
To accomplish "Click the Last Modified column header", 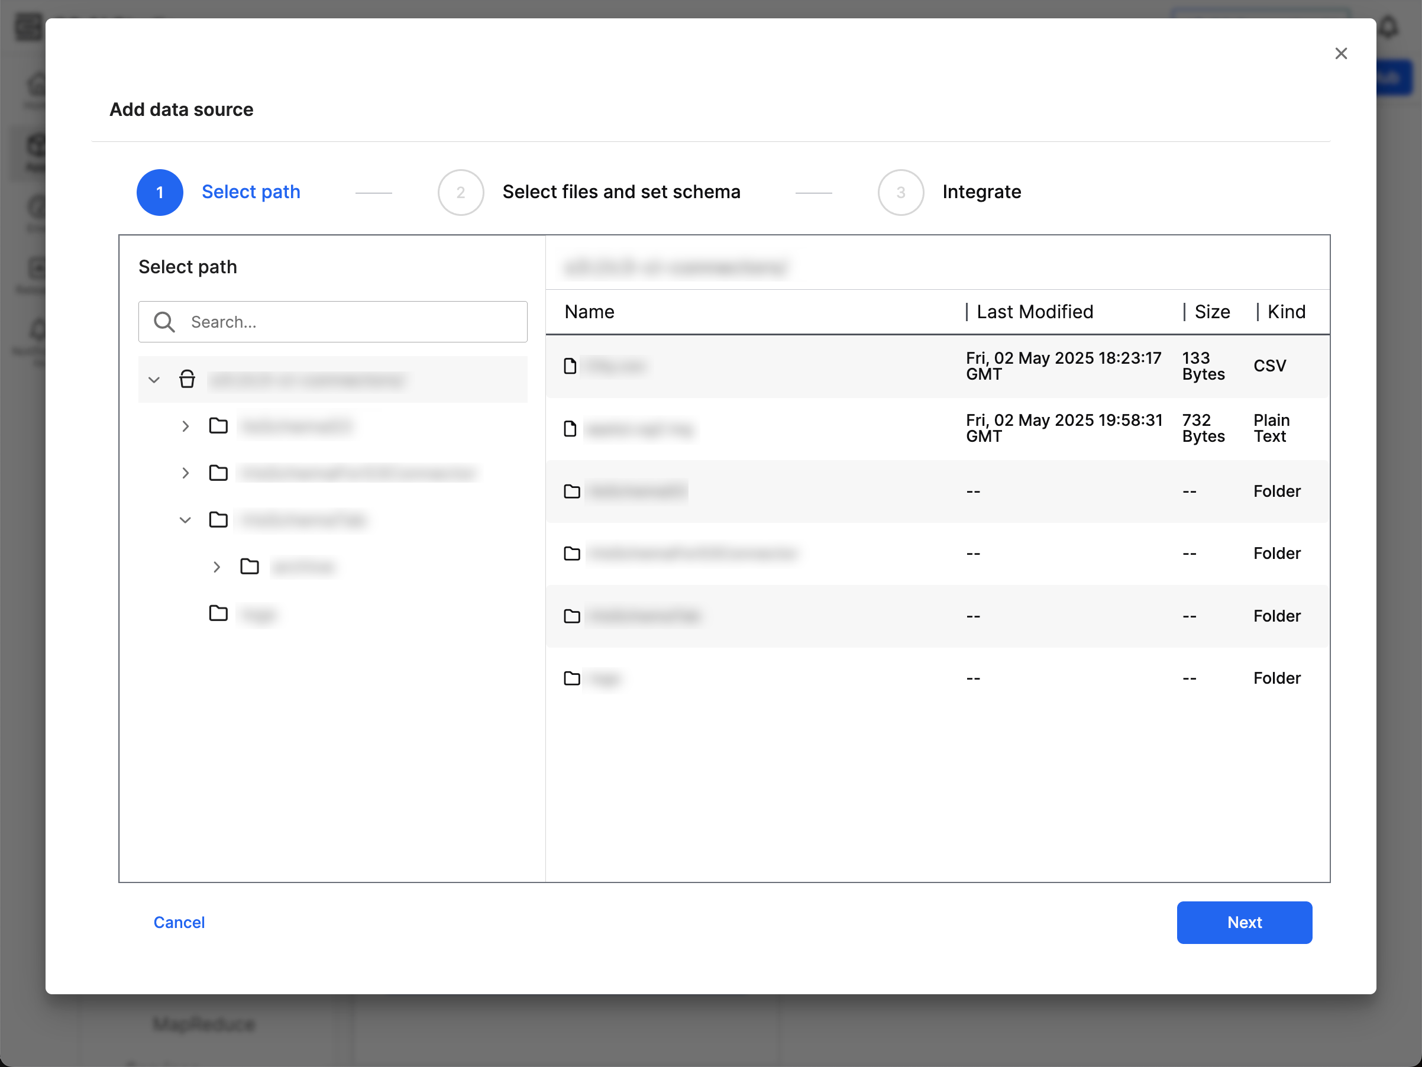I will pos(1035,312).
